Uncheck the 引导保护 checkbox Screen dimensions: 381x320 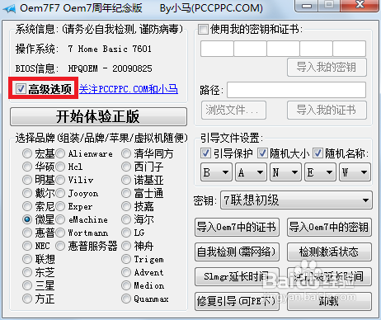(205, 153)
